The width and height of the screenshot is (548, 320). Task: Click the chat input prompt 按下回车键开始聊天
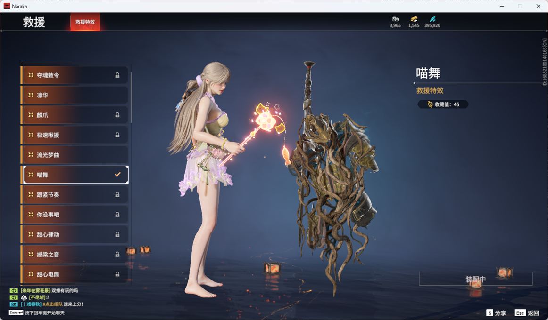[x=45, y=312]
